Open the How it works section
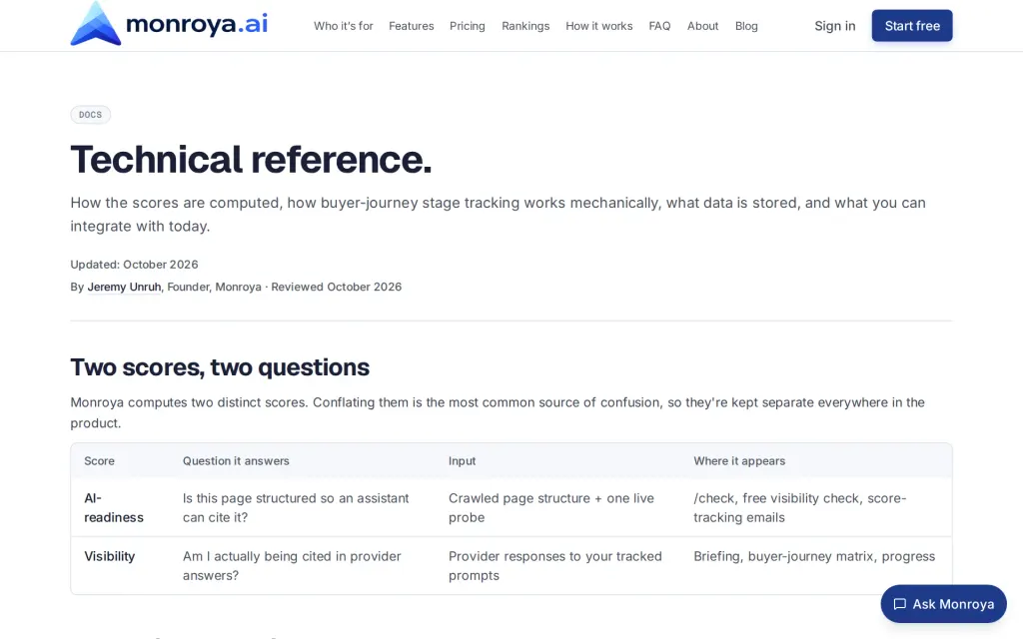The width and height of the screenshot is (1023, 639). [x=599, y=26]
